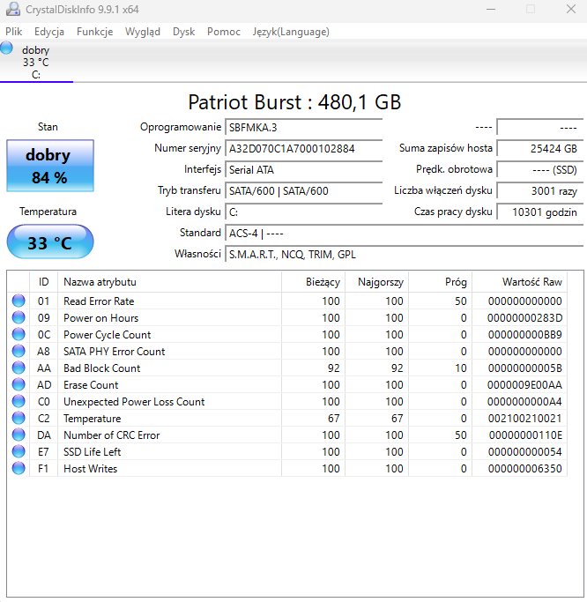Image resolution: width=587 pixels, height=602 pixels.
Task: Click raw value 002100210021
Action: point(524,419)
